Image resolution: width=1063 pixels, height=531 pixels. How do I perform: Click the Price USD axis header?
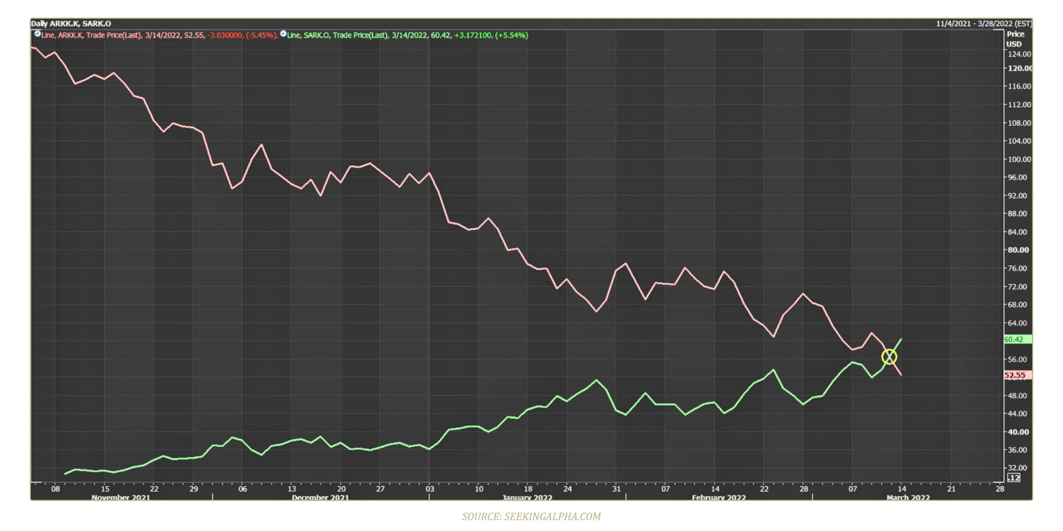pos(1015,39)
